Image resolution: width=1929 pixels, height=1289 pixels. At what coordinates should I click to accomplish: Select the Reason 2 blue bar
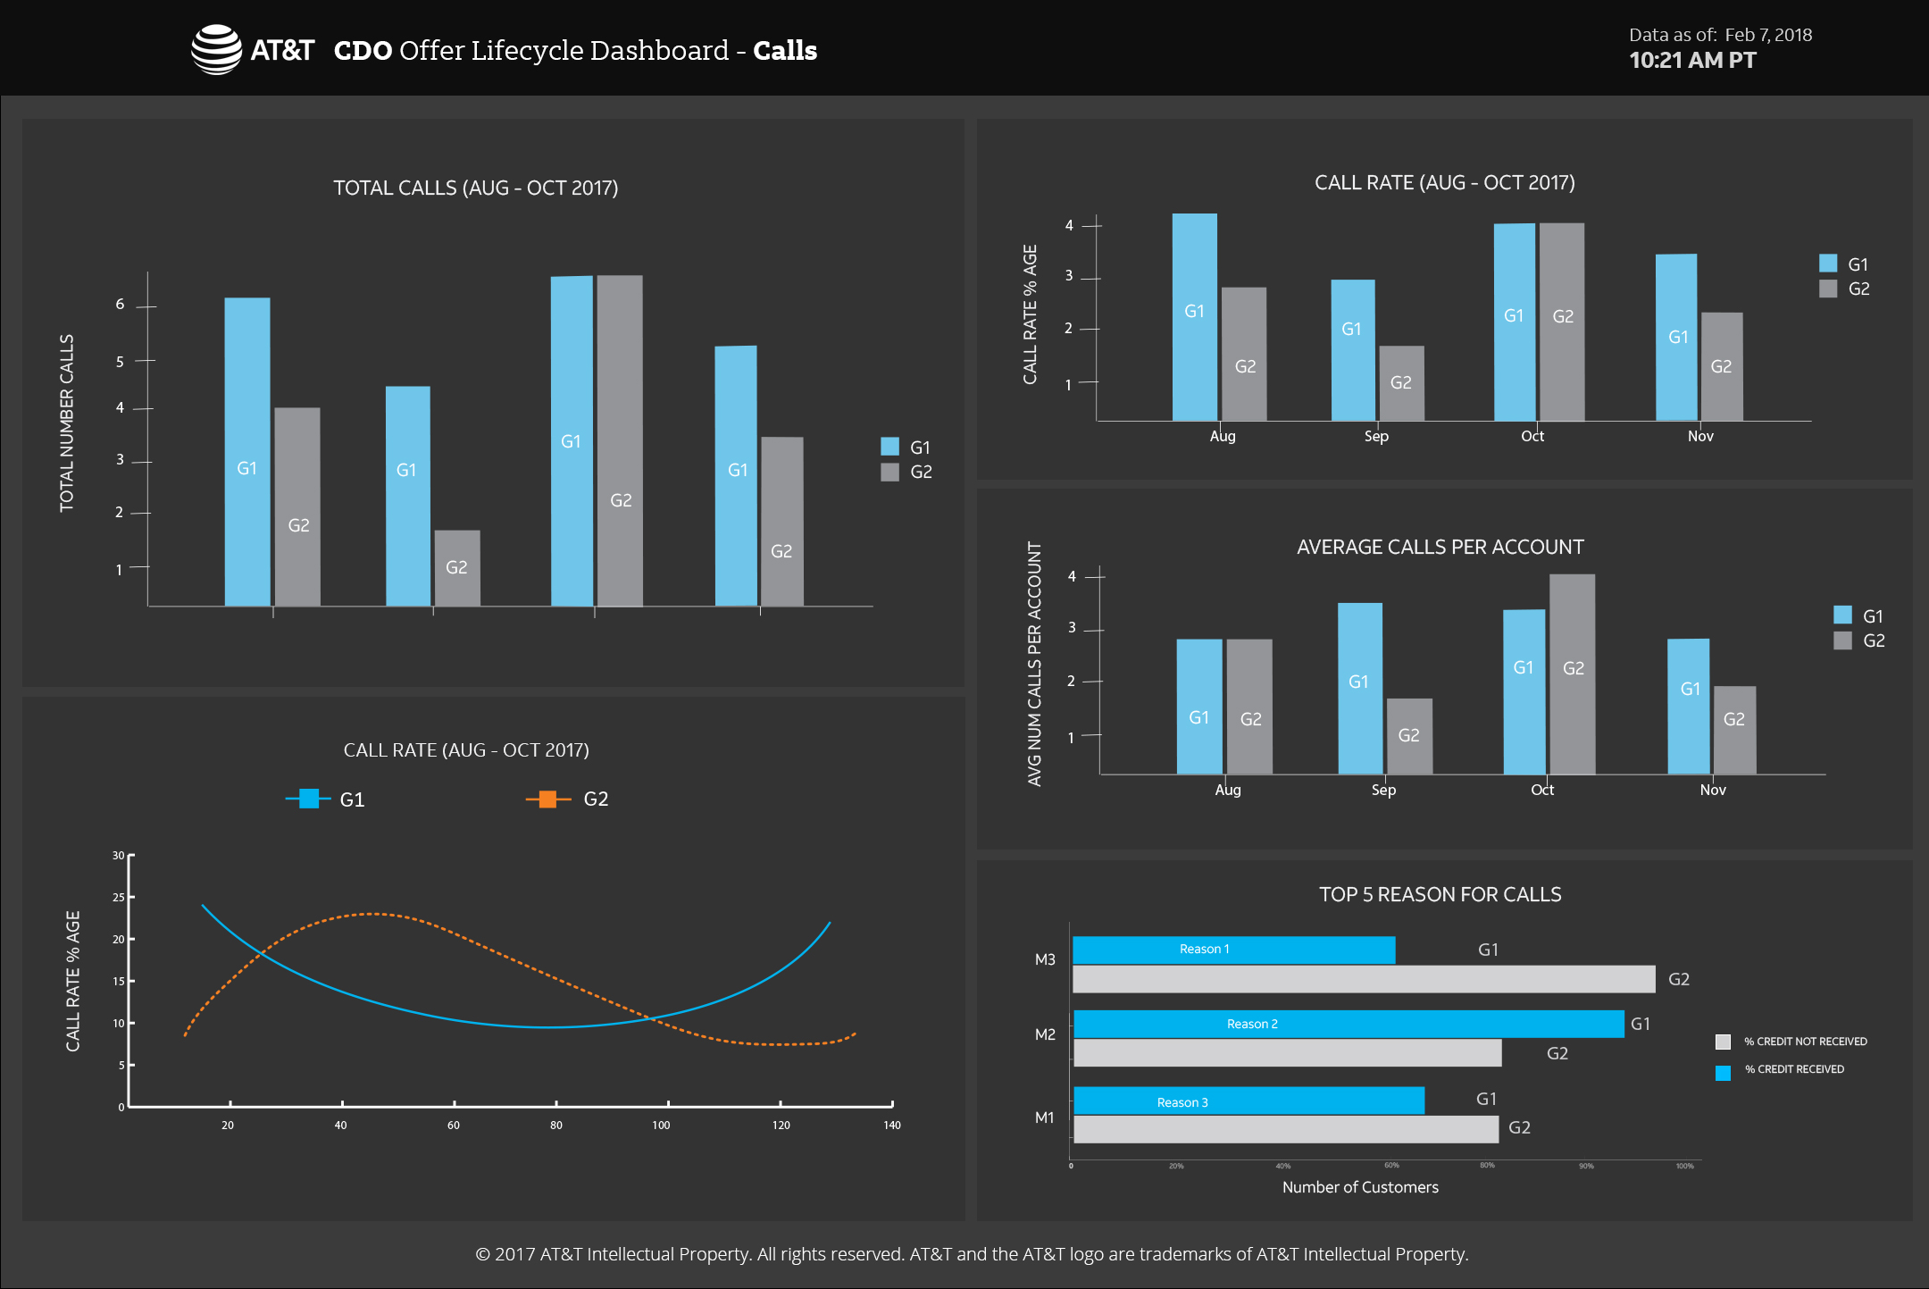pos(1348,1024)
